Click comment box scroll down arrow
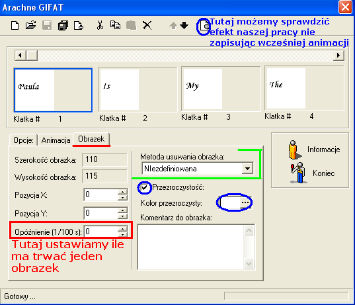Viewport: 355px width, 305px height. [249, 263]
